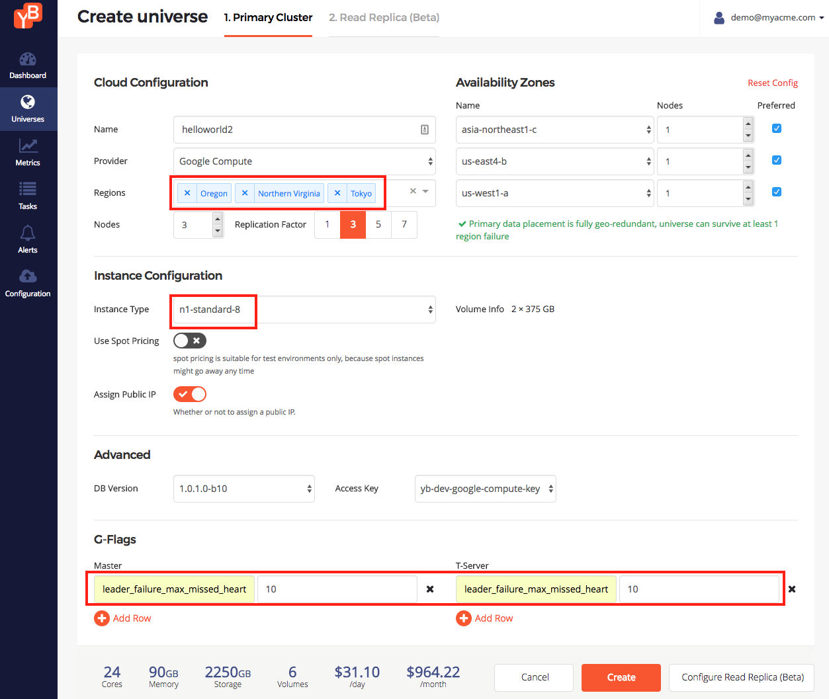829x699 pixels.
Task: Open Universes globe icon in sidebar
Action: coord(28,102)
